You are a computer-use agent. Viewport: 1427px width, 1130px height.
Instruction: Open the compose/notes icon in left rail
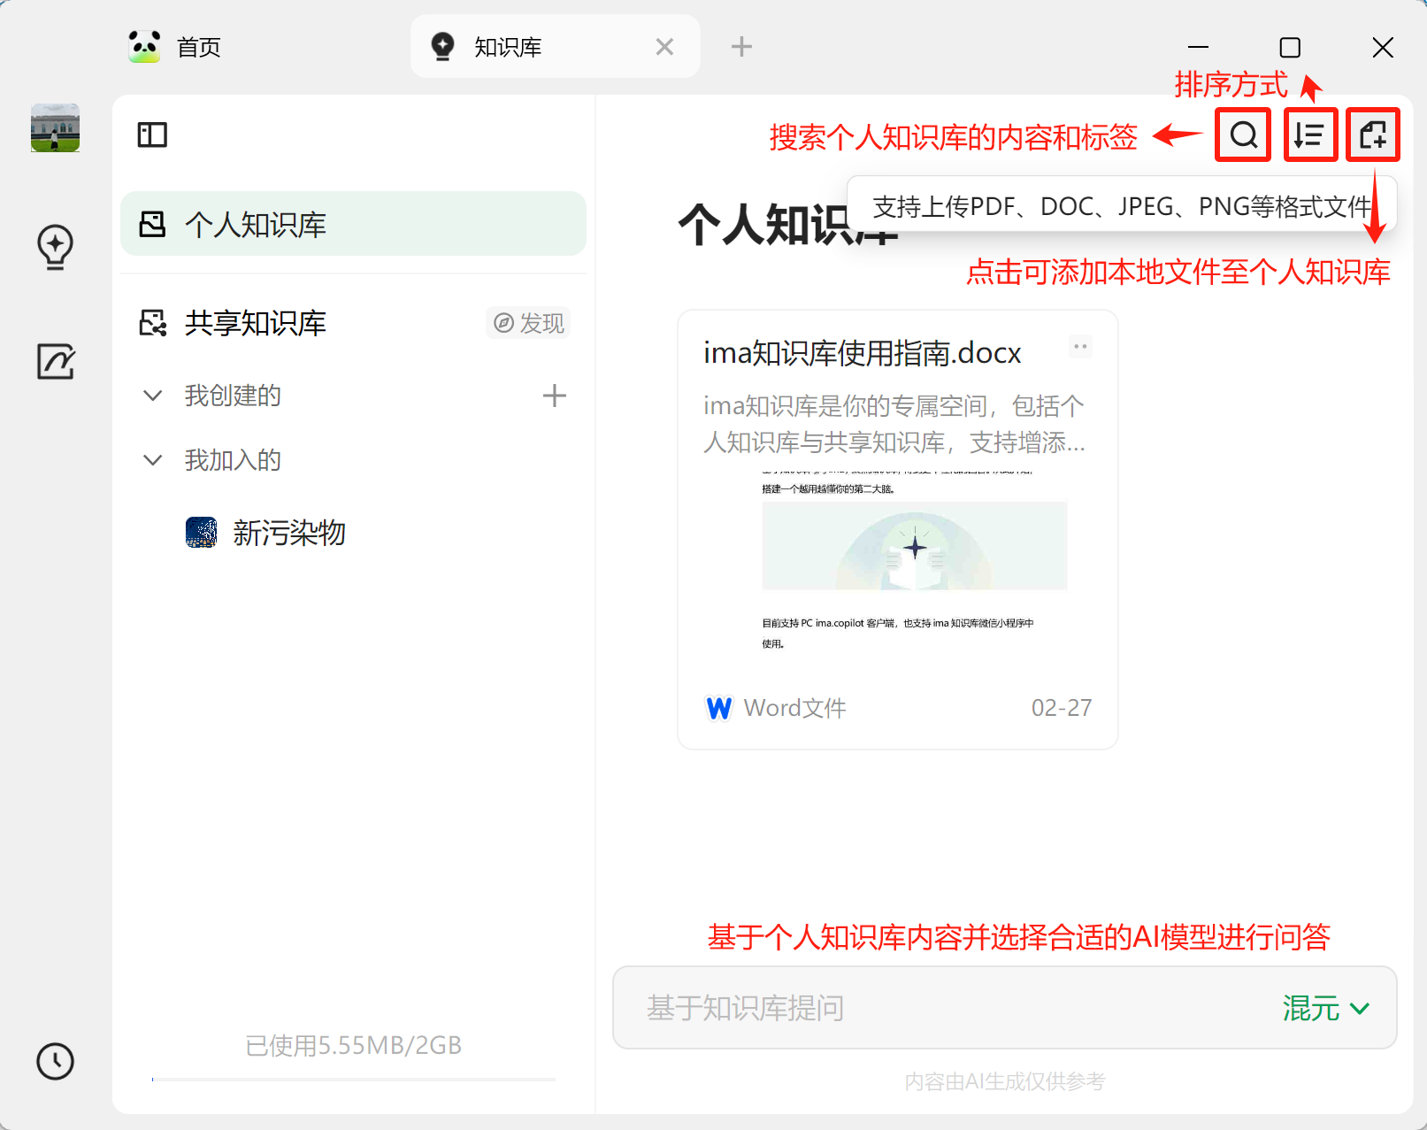pyautogui.click(x=55, y=362)
